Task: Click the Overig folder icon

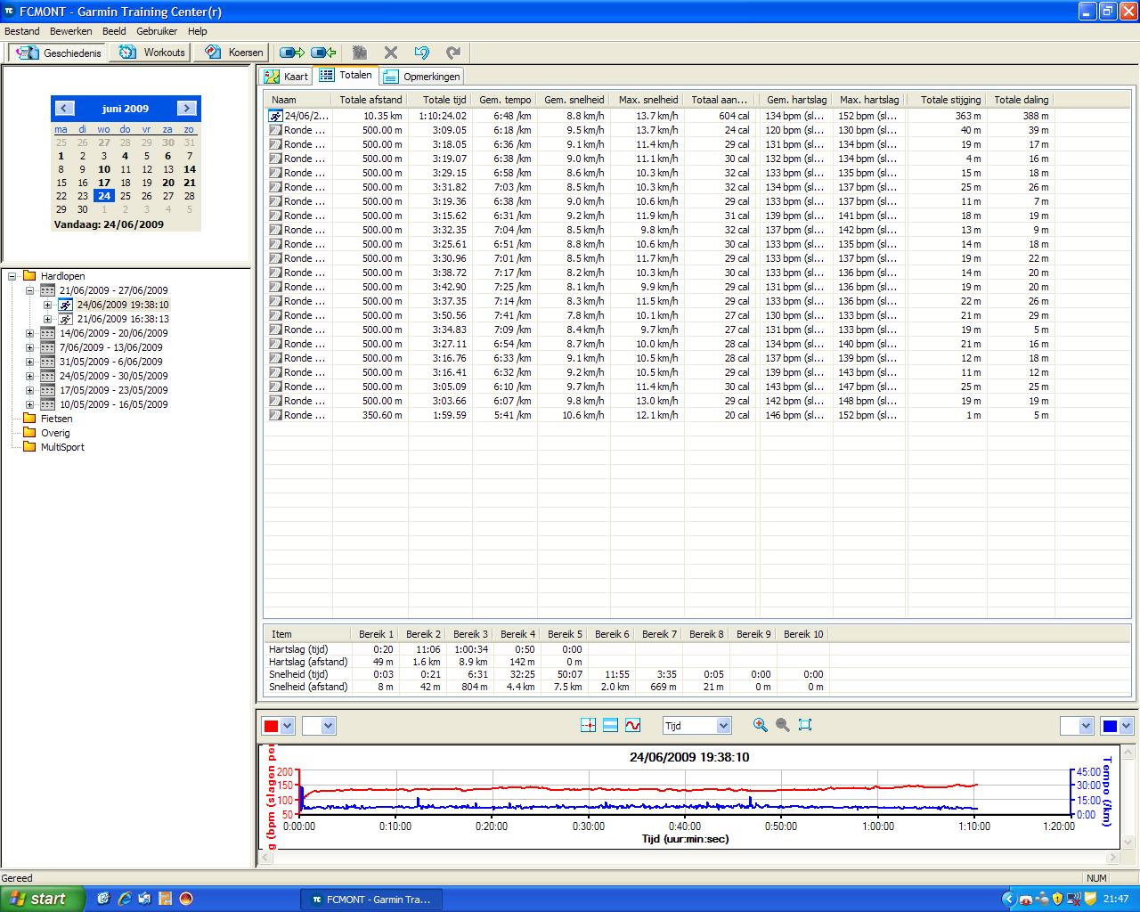Action: click(29, 433)
